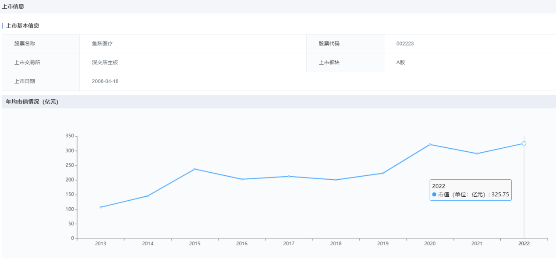Click the 2022 tooltip box showing 325.75
556x258 pixels.
point(470,190)
